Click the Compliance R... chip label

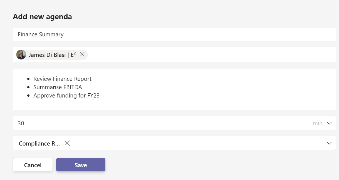tap(39, 143)
